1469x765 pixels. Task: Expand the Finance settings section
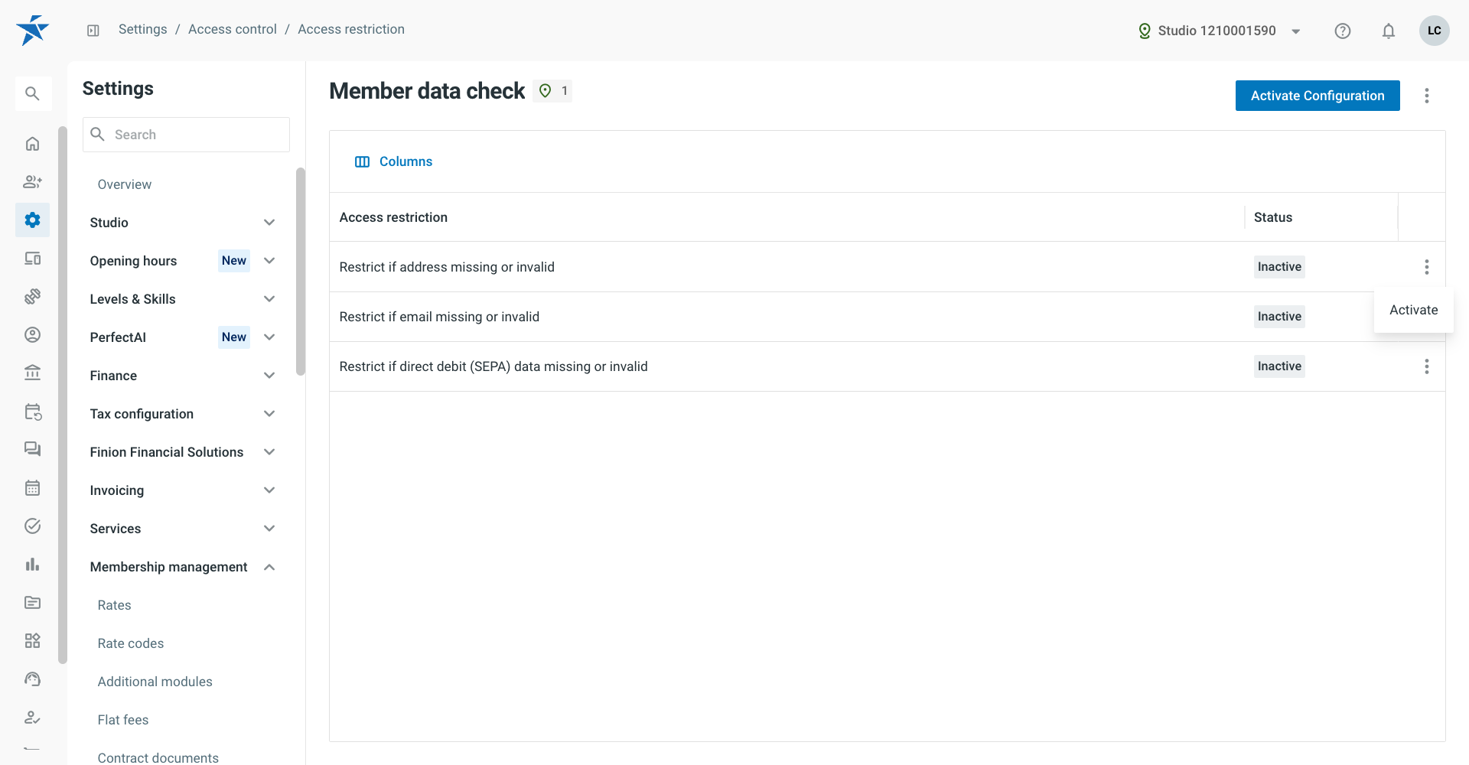coord(182,376)
